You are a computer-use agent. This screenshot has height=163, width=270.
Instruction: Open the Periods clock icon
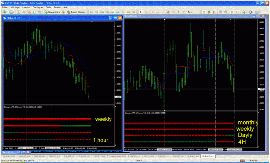point(250,12)
